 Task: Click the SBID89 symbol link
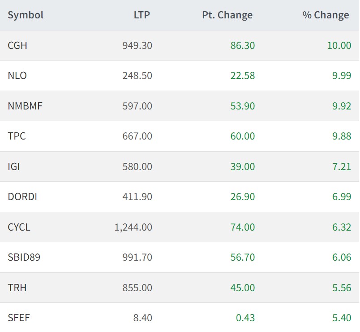pos(24,257)
